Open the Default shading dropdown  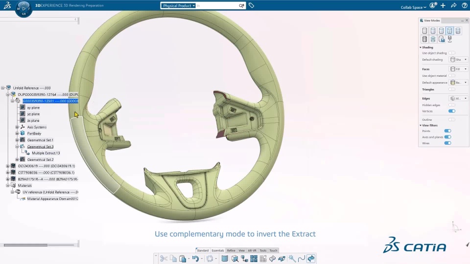click(458, 60)
